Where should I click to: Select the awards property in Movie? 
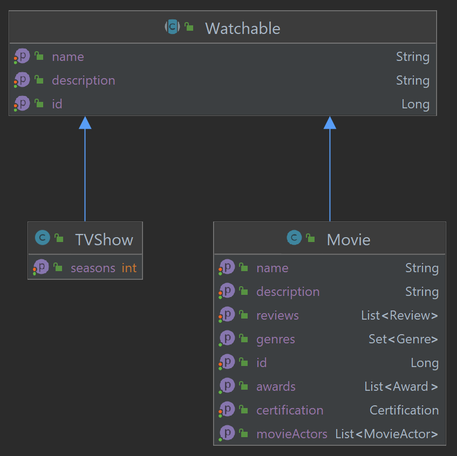pyautogui.click(x=276, y=386)
